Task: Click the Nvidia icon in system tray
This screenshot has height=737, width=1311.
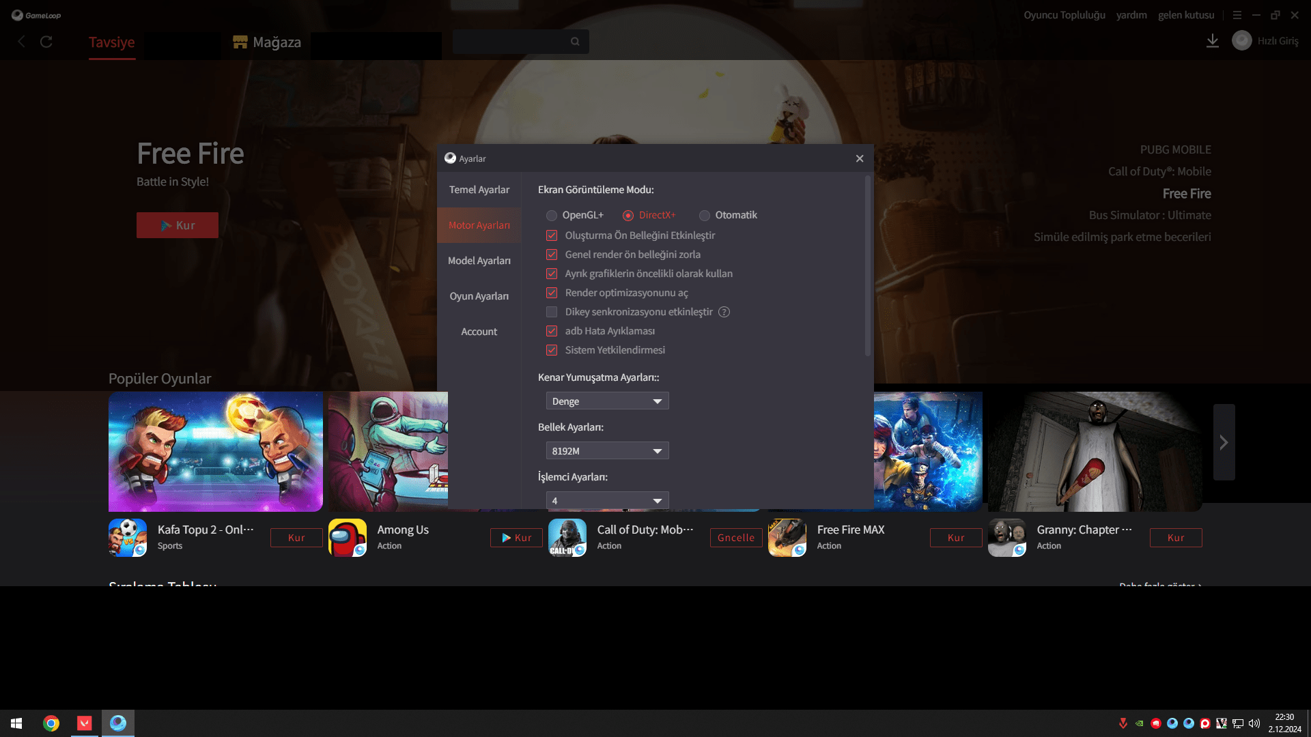Action: [1140, 723]
